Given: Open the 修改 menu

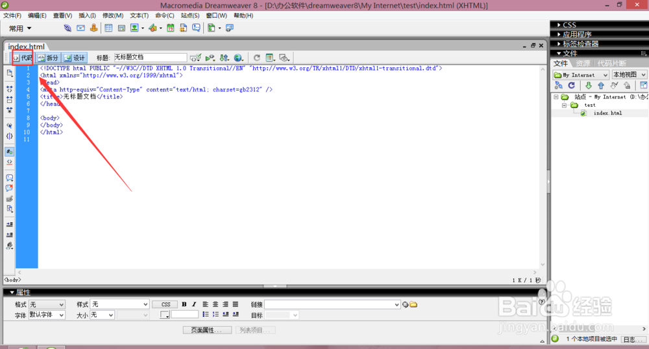Looking at the screenshot, I should (x=113, y=16).
